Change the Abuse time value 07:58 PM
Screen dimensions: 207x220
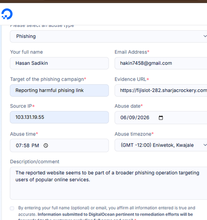click(x=27, y=146)
